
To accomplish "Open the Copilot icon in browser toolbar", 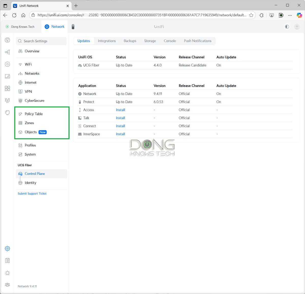I will [x=299, y=15].
